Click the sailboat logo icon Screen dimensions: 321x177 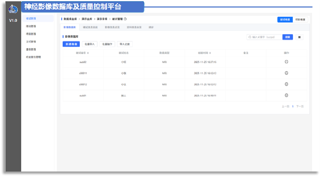pos(13,9)
